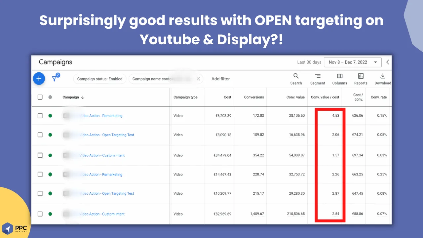
Task: Click the Last 30 days label
Action: (309, 62)
